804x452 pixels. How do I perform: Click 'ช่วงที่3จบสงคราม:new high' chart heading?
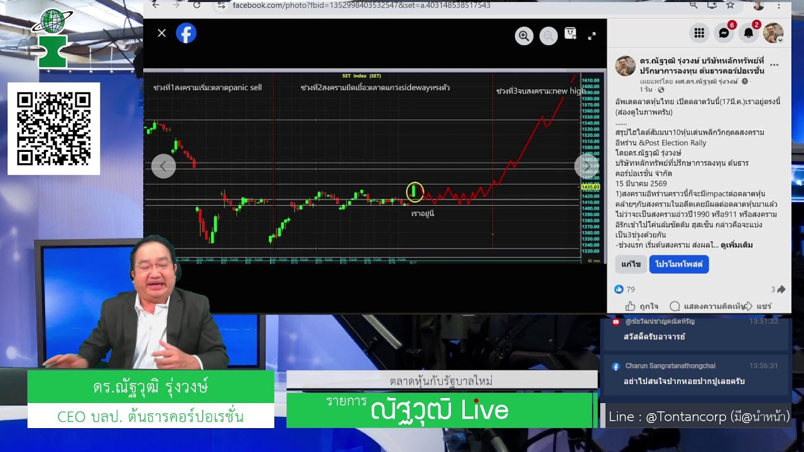(541, 91)
